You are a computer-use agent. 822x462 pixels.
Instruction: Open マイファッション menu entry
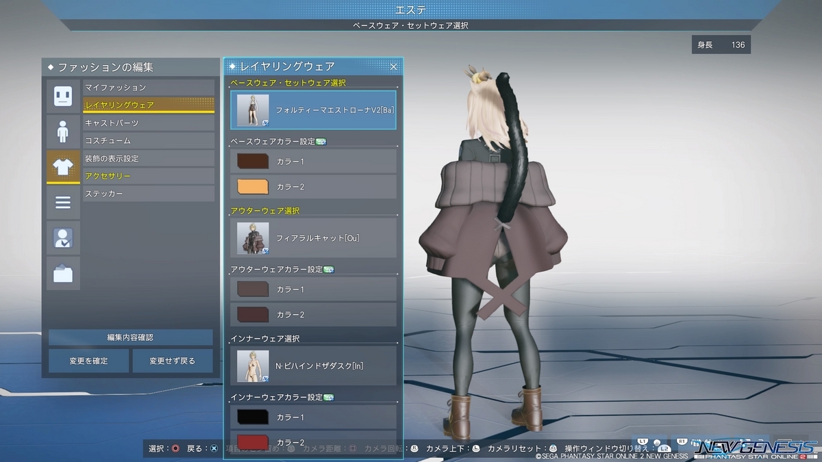pyautogui.click(x=149, y=88)
